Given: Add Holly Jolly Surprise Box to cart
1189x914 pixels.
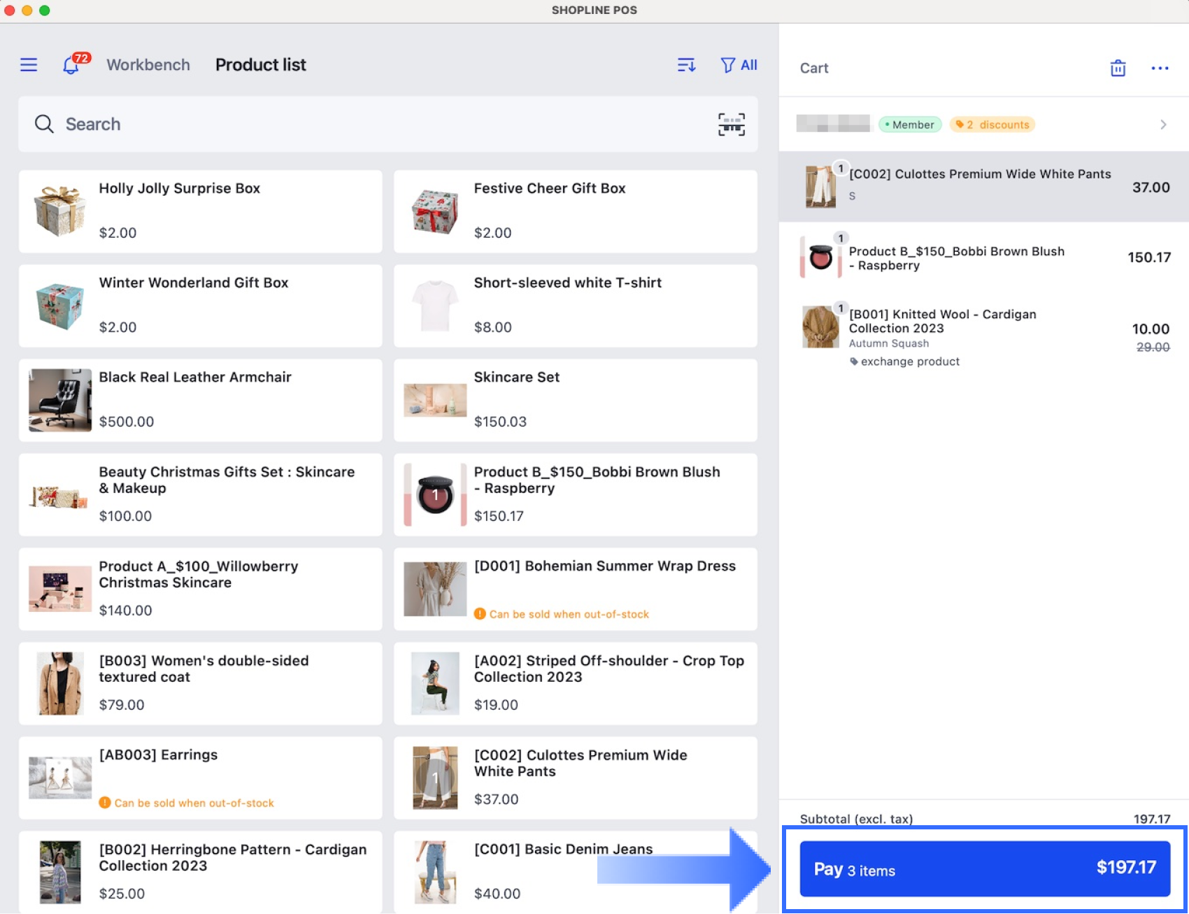Looking at the screenshot, I should click(x=201, y=211).
